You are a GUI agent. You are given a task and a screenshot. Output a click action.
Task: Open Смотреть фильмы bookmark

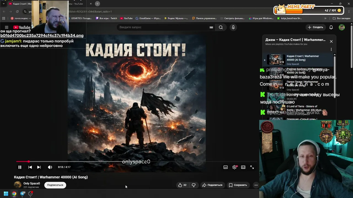(x=232, y=18)
